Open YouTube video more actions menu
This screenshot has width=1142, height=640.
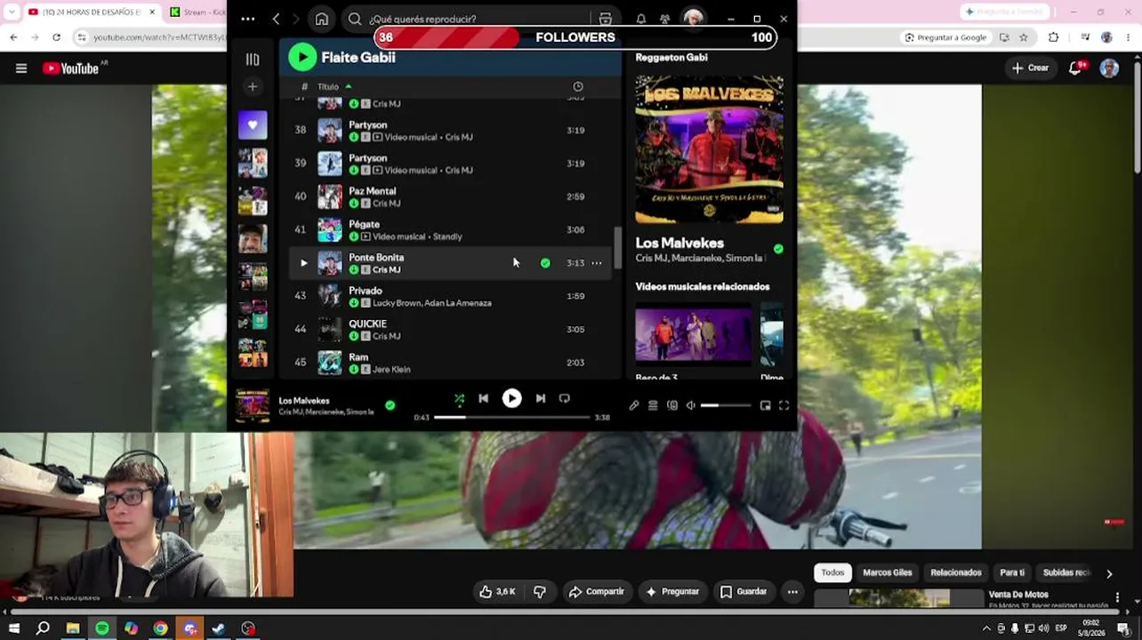click(792, 592)
